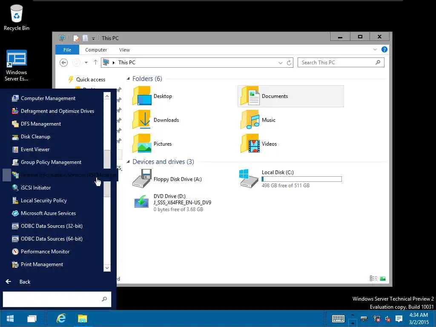Viewport: 436px width, 327px height.
Task: Click start menu scrollbar down arrow
Action: 107,268
